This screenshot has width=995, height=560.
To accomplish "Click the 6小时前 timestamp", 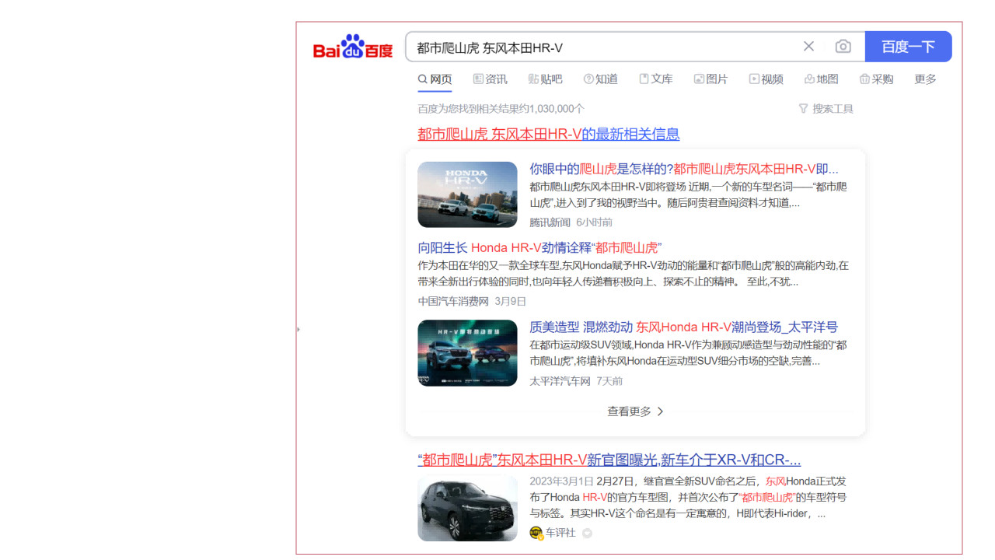I will pos(594,222).
